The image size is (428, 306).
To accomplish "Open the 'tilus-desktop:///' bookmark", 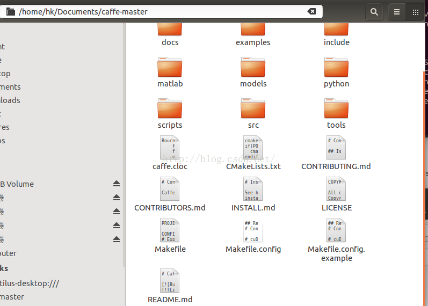I will [x=30, y=283].
